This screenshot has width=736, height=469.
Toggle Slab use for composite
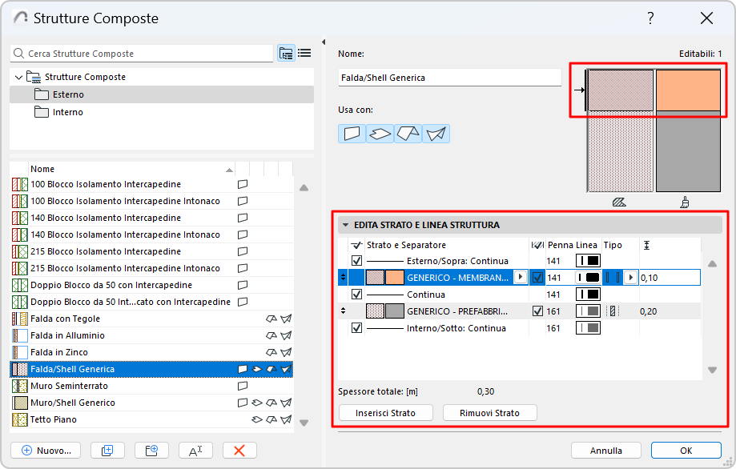click(x=380, y=134)
